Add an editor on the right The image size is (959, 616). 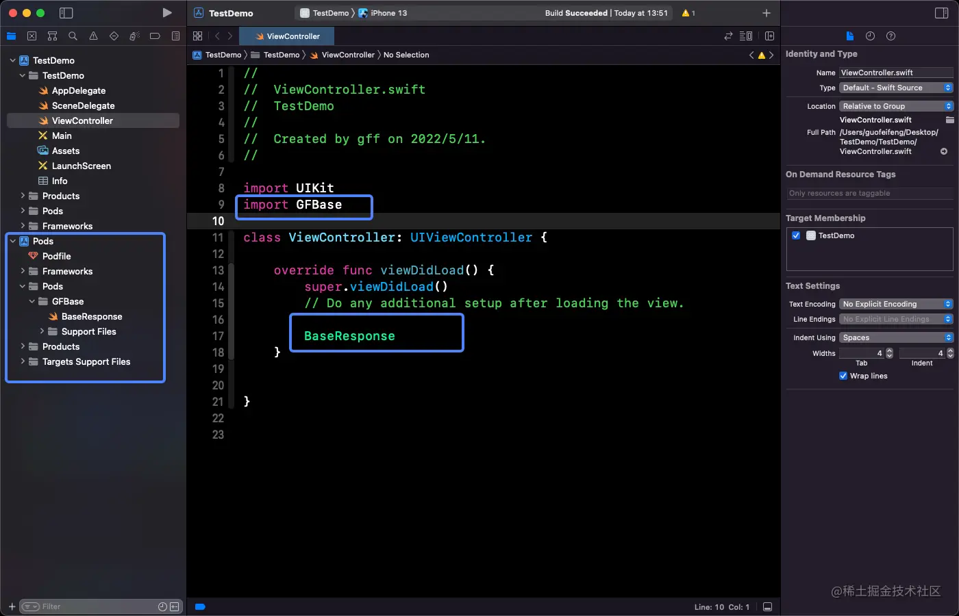click(x=769, y=36)
